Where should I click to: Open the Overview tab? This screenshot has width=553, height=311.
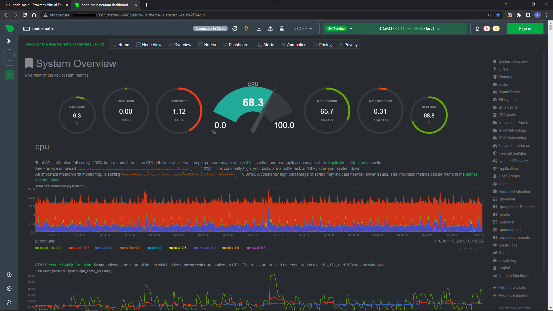pos(180,45)
